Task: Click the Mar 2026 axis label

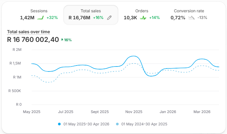Action: tap(202, 112)
